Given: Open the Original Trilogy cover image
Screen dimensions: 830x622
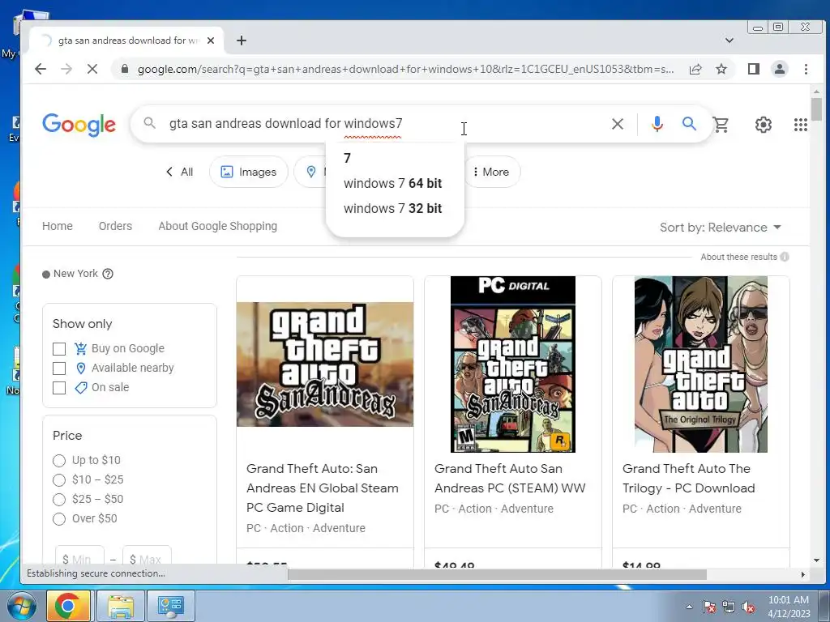Looking at the screenshot, I should [x=701, y=364].
